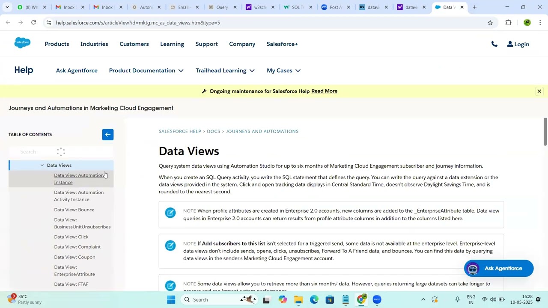Screen dimensions: 548x308
Task: Switch to the Post A browser tab
Action: (336, 7)
